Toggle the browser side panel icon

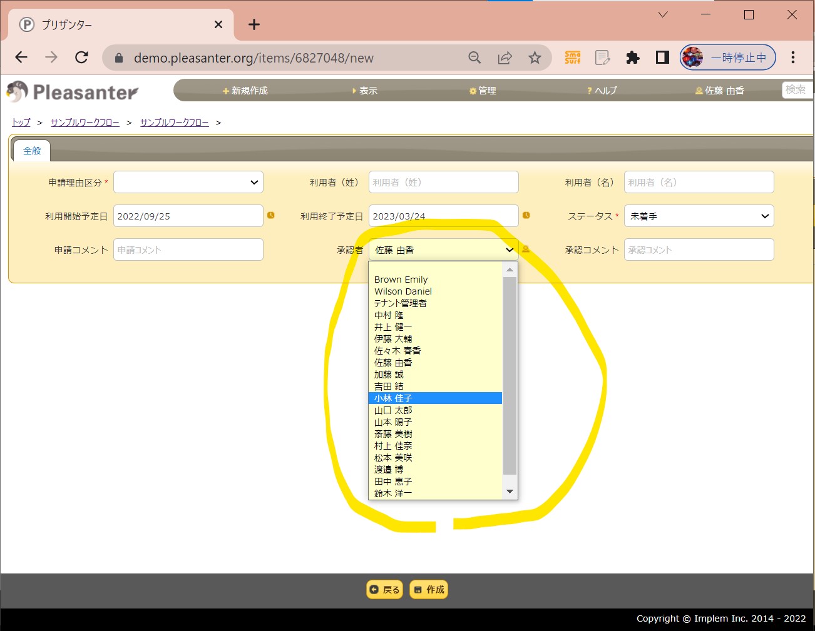(x=662, y=58)
